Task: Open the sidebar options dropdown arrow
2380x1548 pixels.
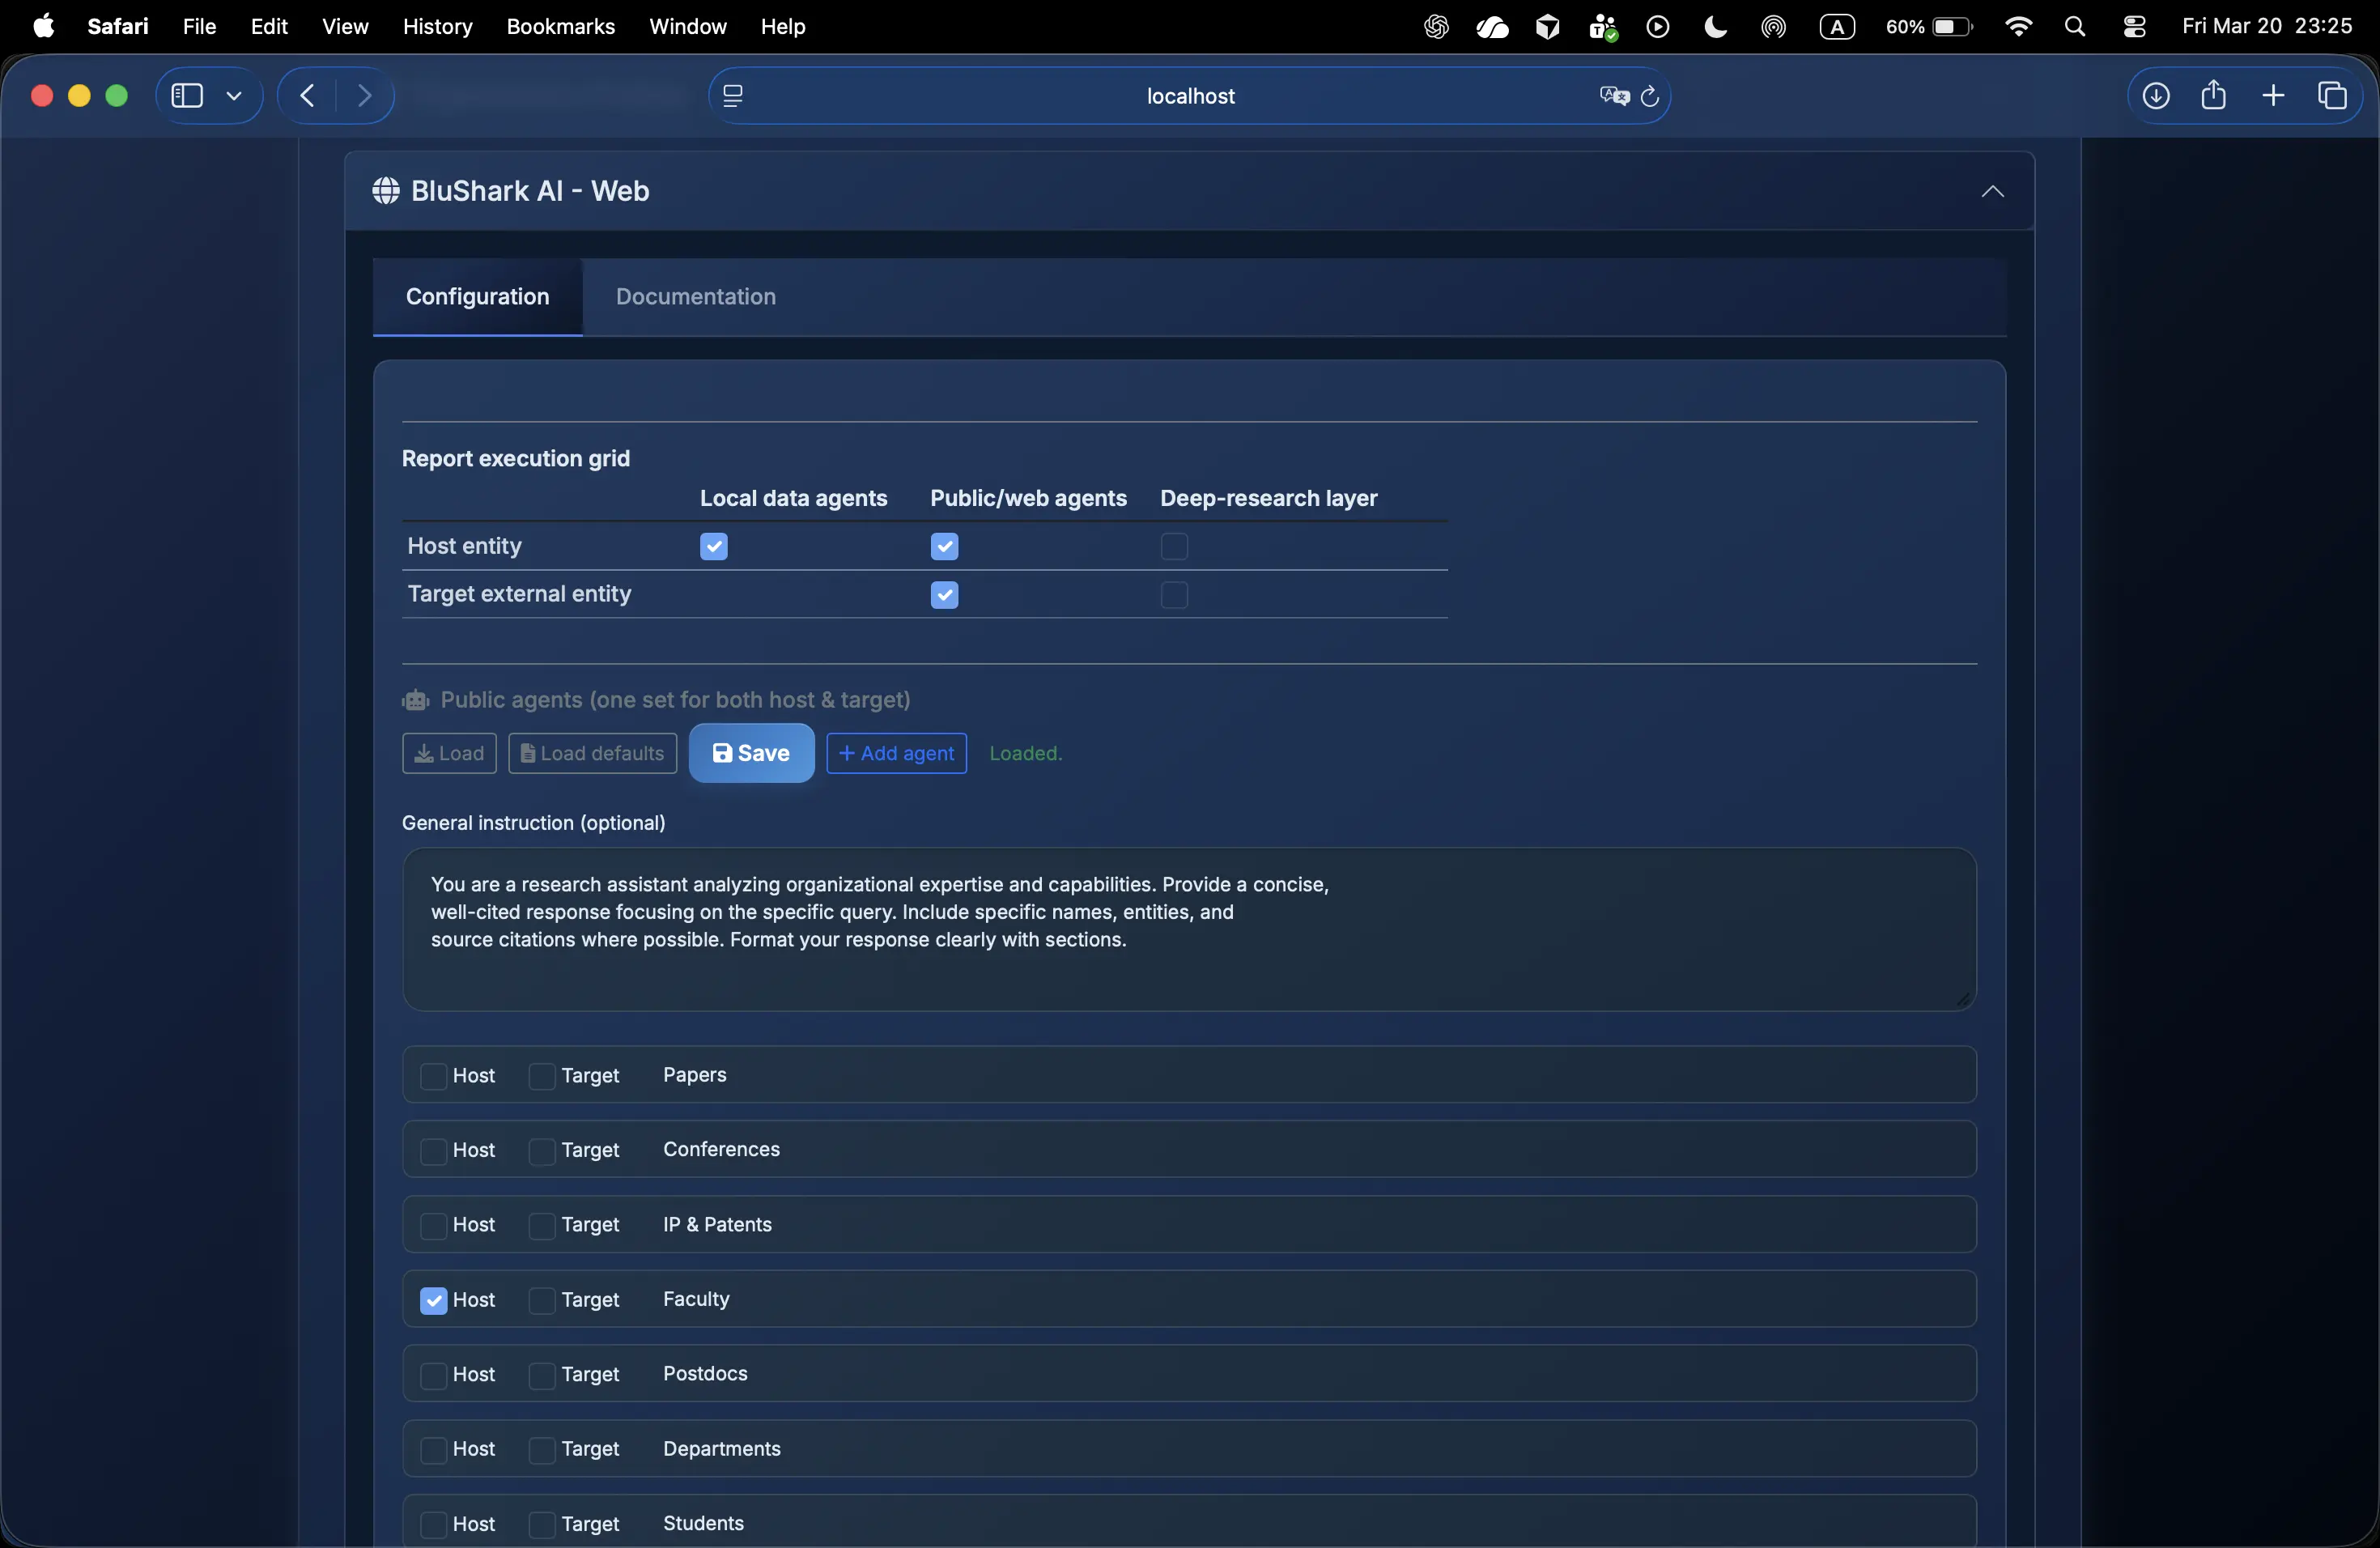Action: click(x=234, y=96)
